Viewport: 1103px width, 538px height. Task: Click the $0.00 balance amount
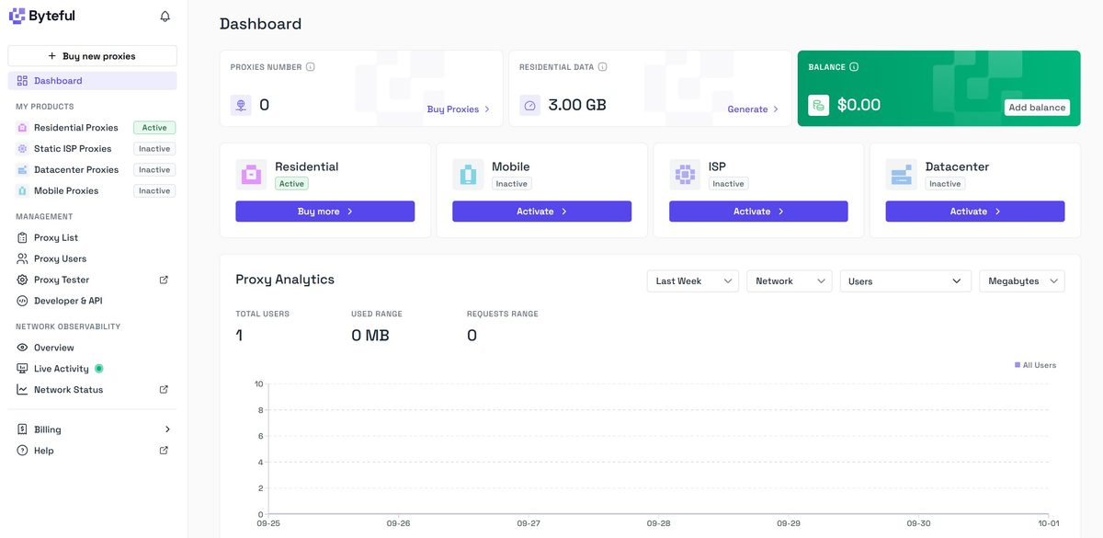pos(859,105)
